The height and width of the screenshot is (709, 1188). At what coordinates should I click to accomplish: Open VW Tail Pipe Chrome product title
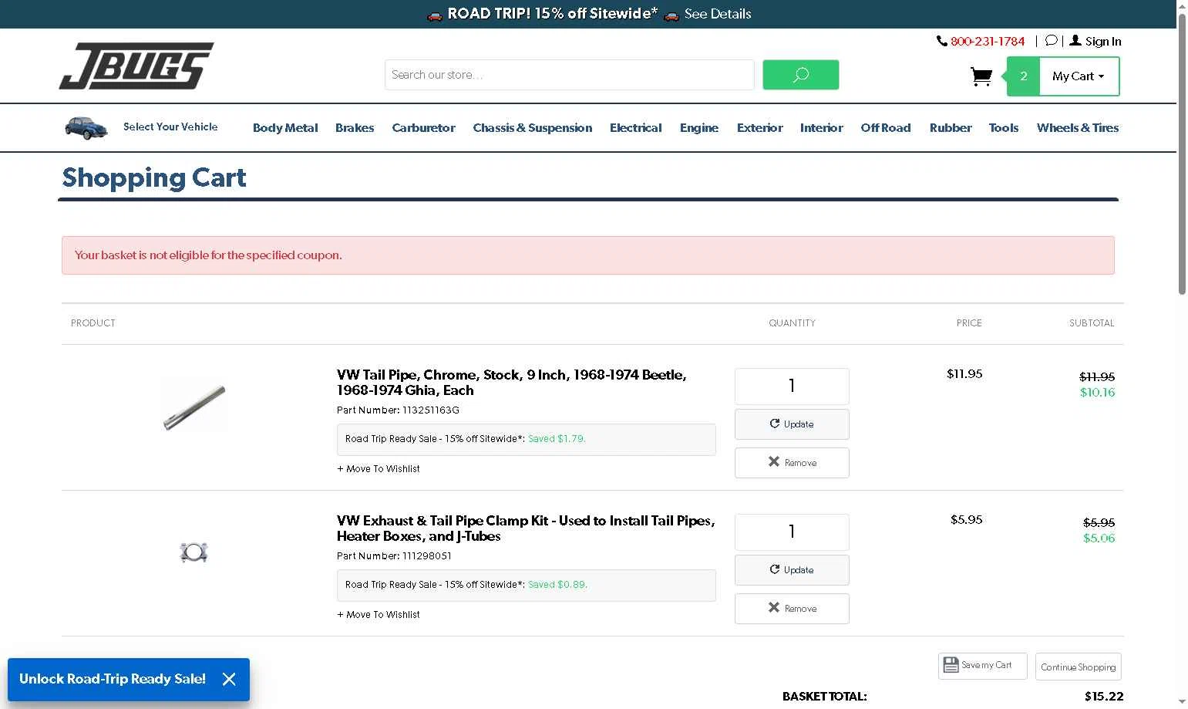511,383
